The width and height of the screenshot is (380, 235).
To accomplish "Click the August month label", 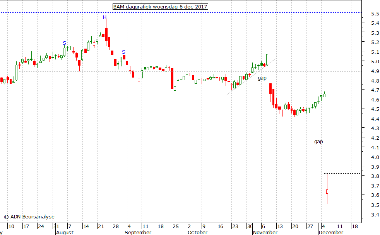I will click(65, 232).
